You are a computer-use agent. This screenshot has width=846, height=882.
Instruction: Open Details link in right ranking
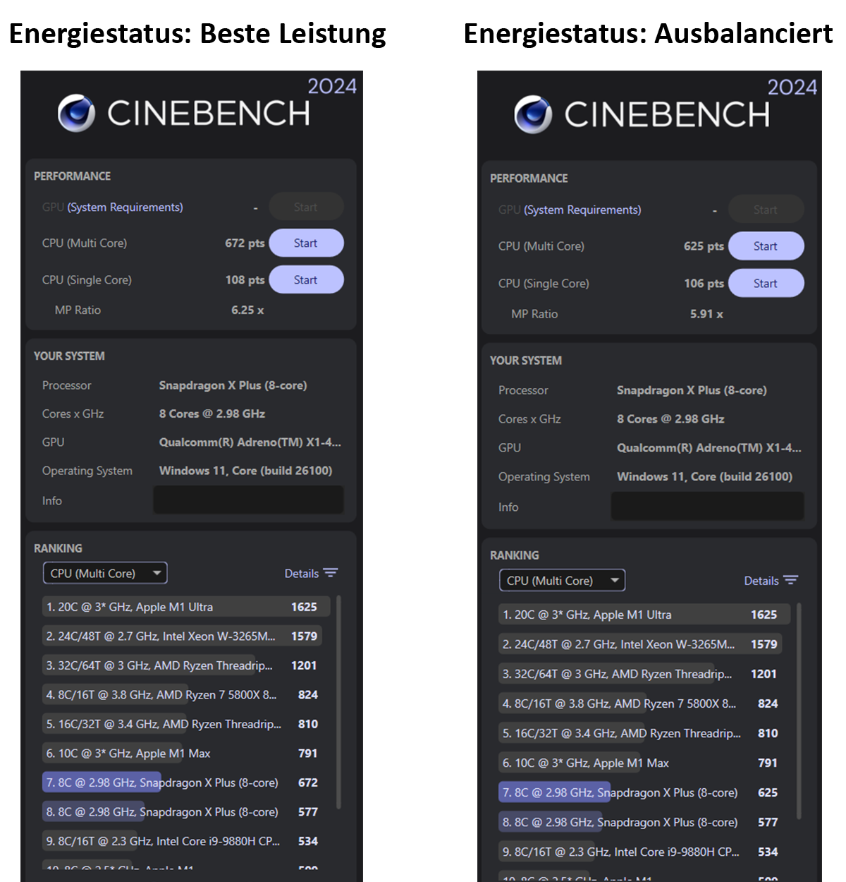(761, 581)
